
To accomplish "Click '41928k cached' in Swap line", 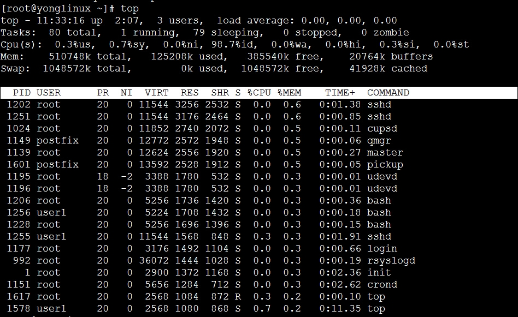I will tap(388, 69).
